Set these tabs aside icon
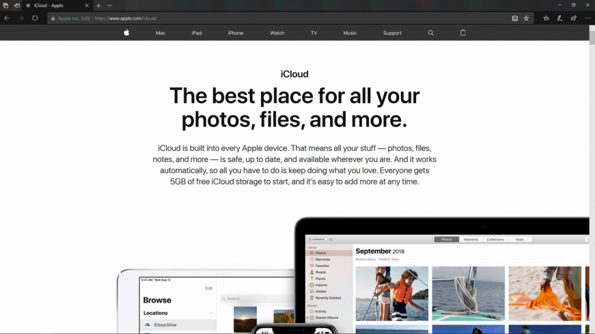 pyautogui.click(x=17, y=6)
